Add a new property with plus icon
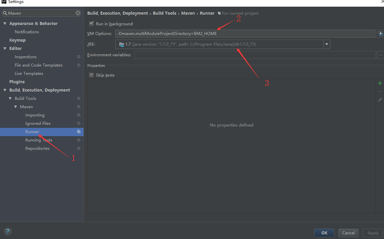 (x=380, y=84)
